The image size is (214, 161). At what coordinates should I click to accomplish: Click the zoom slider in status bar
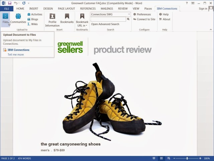point(187,158)
